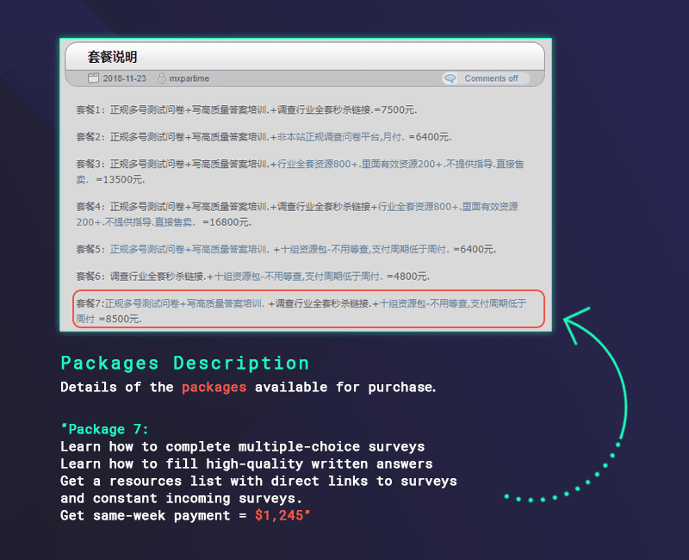
Task: Select the "Packages Description" heading
Action: [x=184, y=364]
